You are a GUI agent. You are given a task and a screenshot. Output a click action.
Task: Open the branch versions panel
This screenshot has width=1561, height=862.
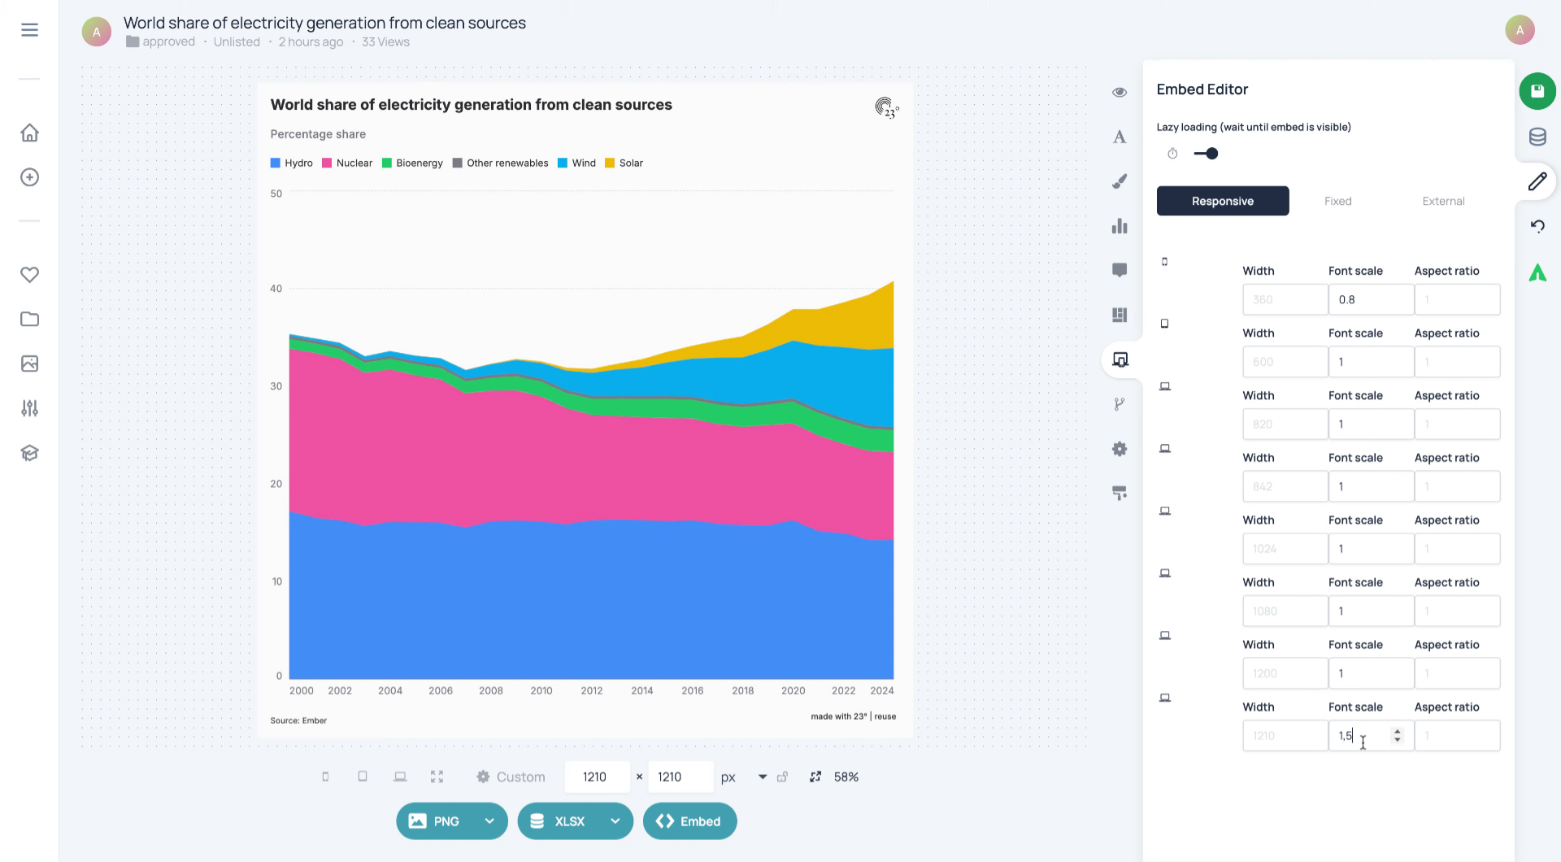tap(1120, 404)
